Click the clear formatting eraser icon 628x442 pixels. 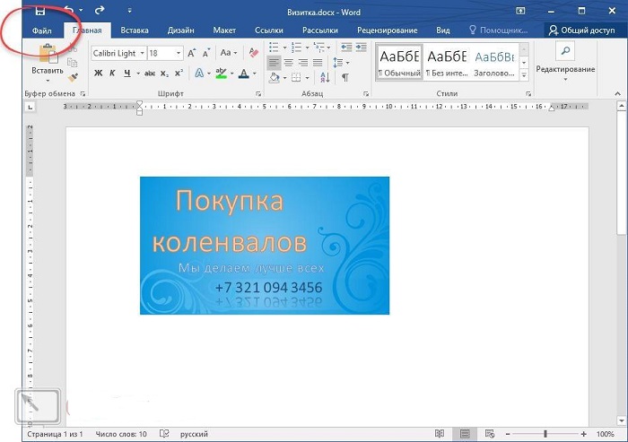pos(254,52)
